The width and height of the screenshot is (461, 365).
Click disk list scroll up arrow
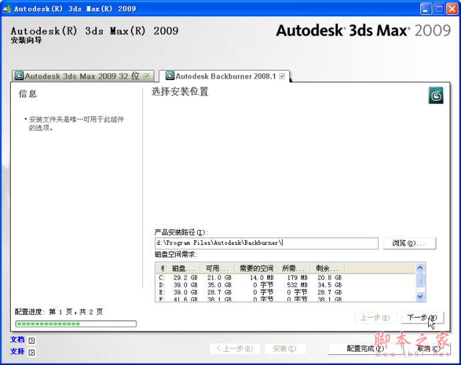(x=420, y=268)
